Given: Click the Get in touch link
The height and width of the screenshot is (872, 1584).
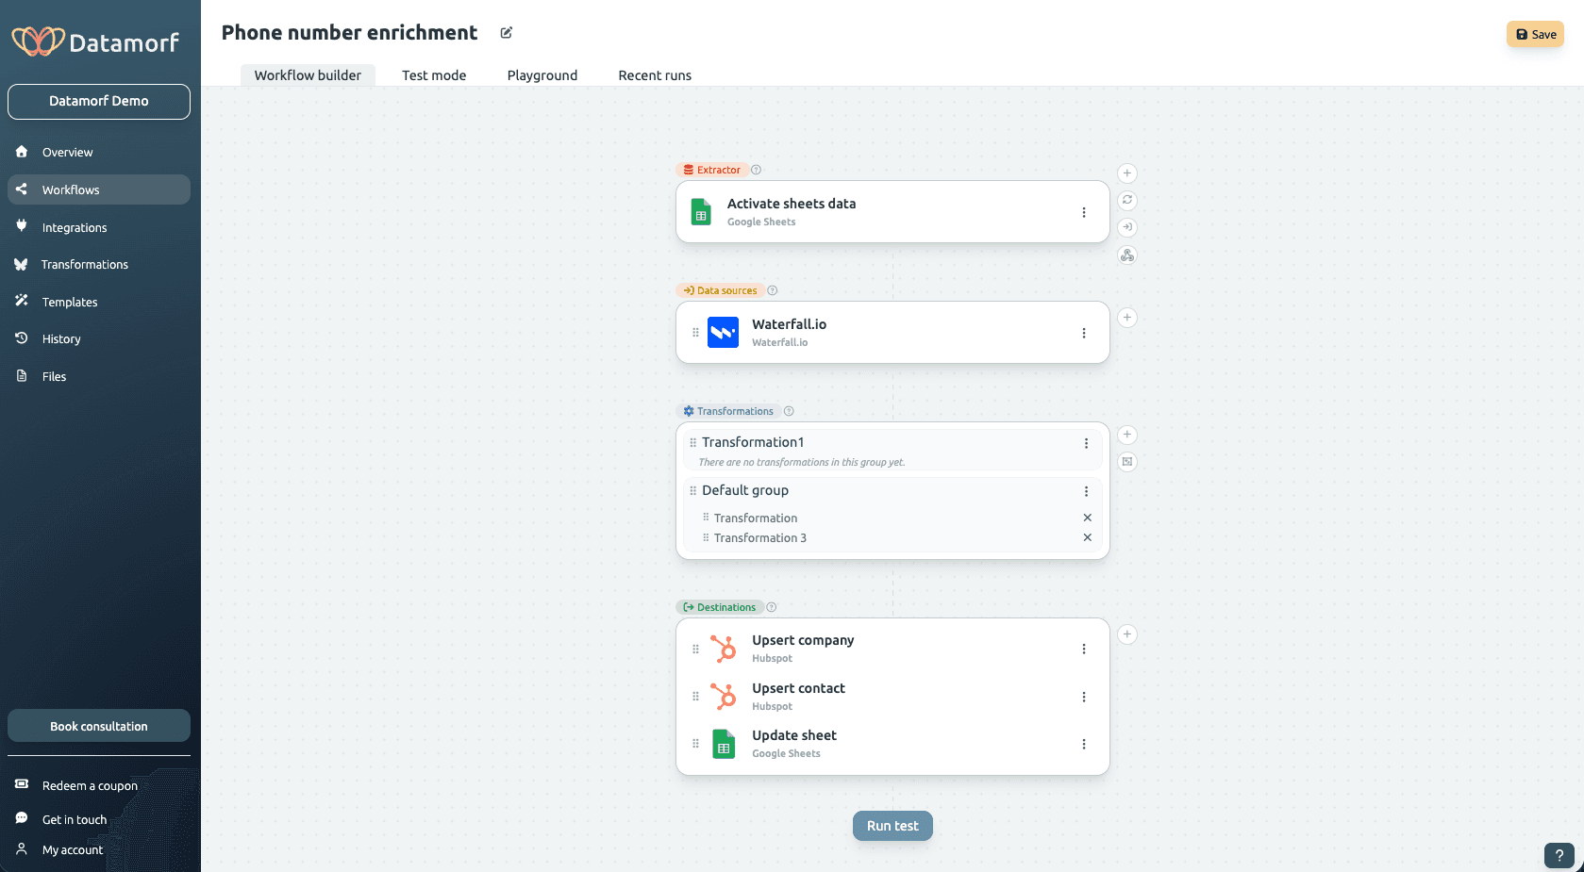Looking at the screenshot, I should 75,819.
